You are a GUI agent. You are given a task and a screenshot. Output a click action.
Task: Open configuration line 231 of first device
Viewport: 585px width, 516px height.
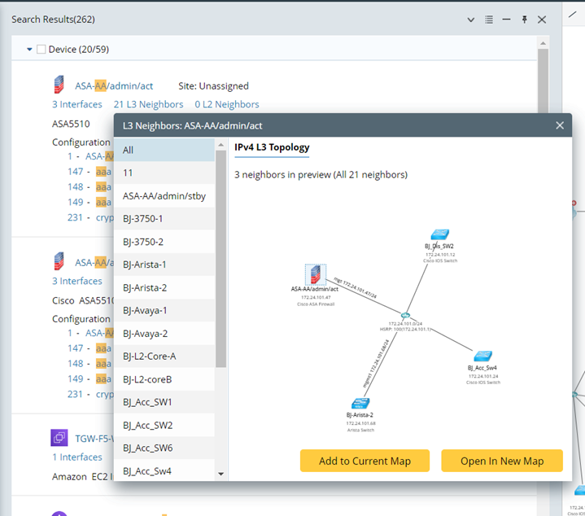(x=90, y=217)
